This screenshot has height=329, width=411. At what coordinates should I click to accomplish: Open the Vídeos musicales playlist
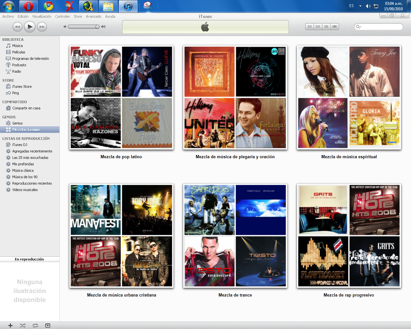(30, 190)
